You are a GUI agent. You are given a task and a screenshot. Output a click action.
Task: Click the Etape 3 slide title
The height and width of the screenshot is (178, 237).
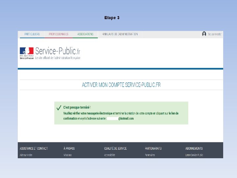(x=112, y=18)
